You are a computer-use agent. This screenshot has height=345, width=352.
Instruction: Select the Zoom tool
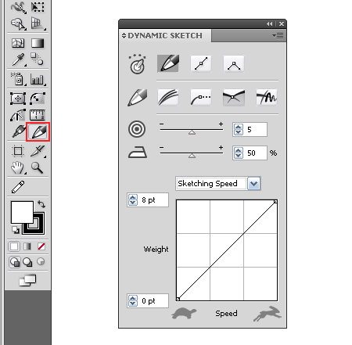click(37, 167)
